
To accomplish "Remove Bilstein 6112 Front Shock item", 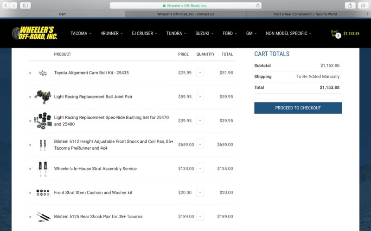I will pos(30,145).
